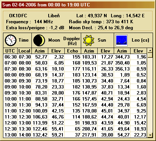Select the 11:30 UTC cell
This screenshot has height=141, width=156.
pos(10,117)
